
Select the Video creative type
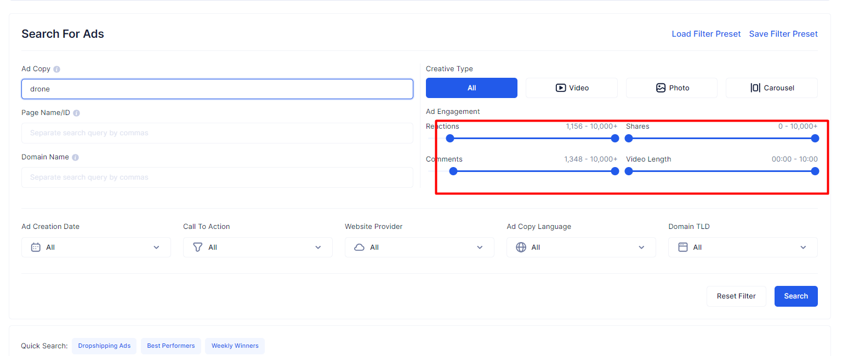(x=572, y=88)
